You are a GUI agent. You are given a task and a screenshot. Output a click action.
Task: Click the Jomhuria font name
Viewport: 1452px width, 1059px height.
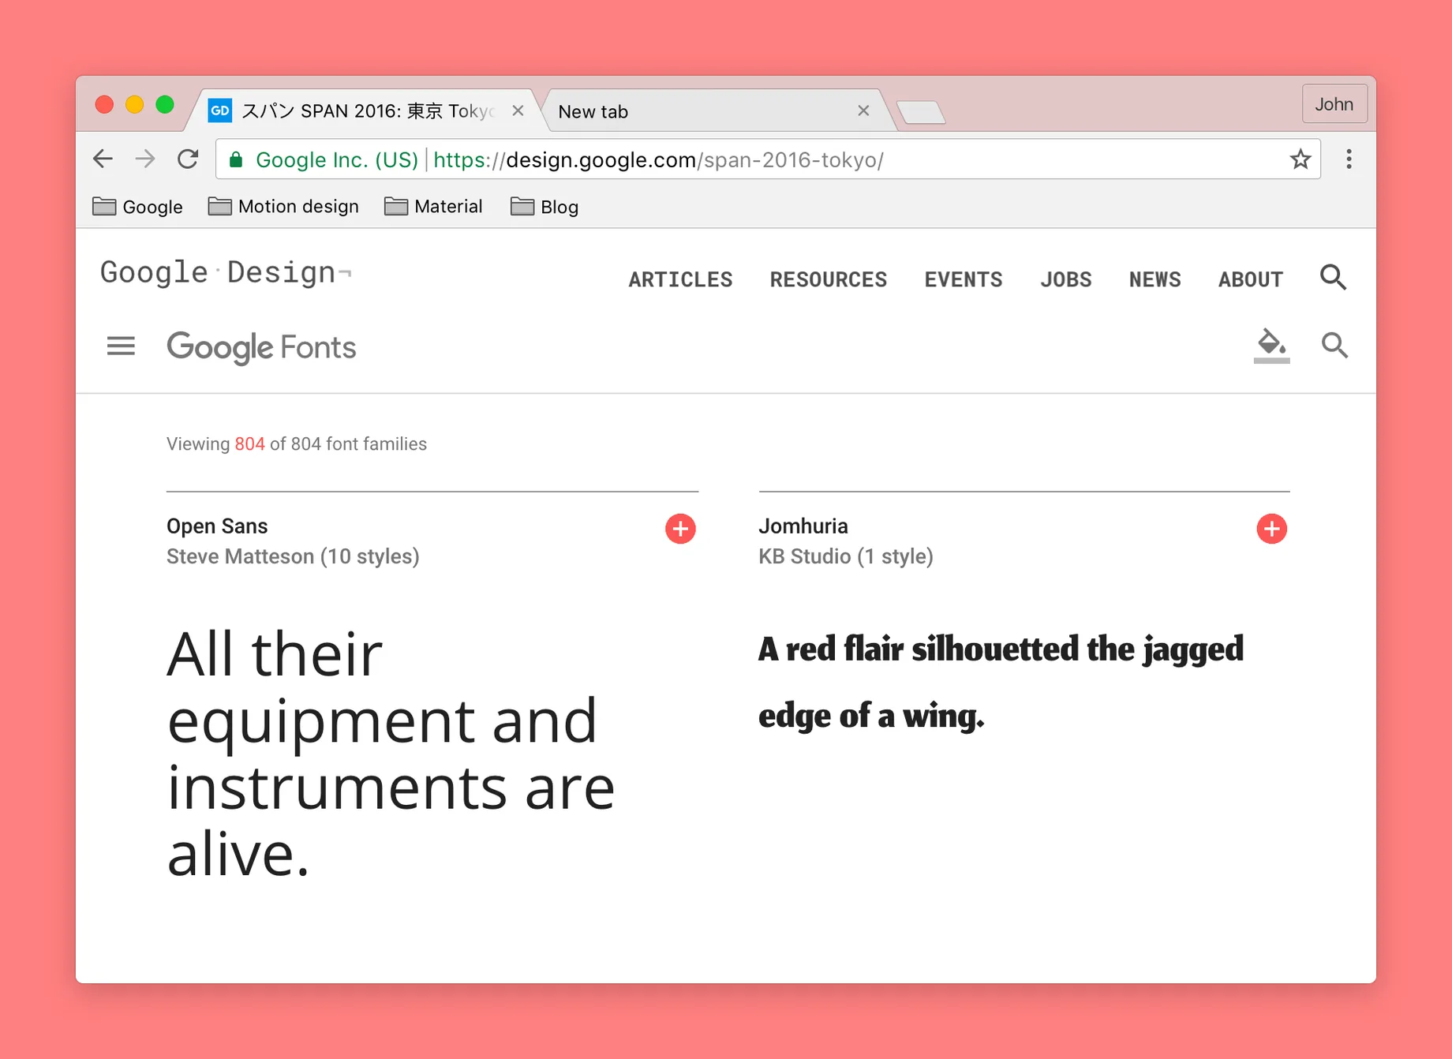click(803, 526)
